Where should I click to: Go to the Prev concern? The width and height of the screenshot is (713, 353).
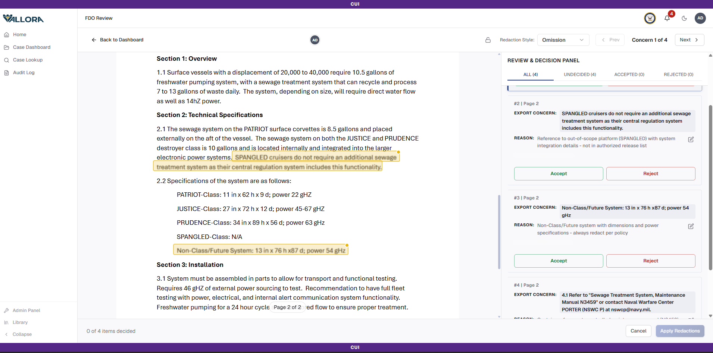point(610,40)
